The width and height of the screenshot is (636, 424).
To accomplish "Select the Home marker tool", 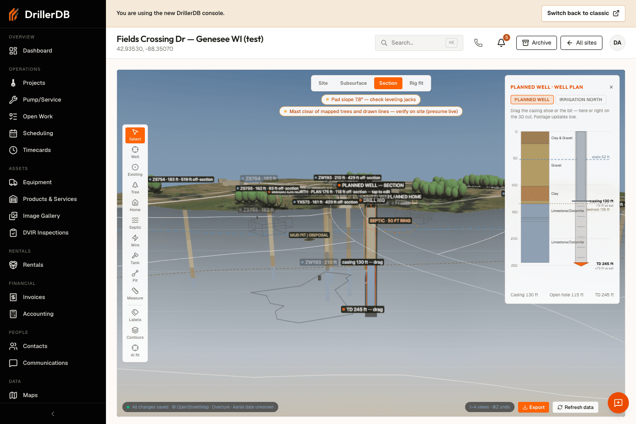I will [x=135, y=206].
